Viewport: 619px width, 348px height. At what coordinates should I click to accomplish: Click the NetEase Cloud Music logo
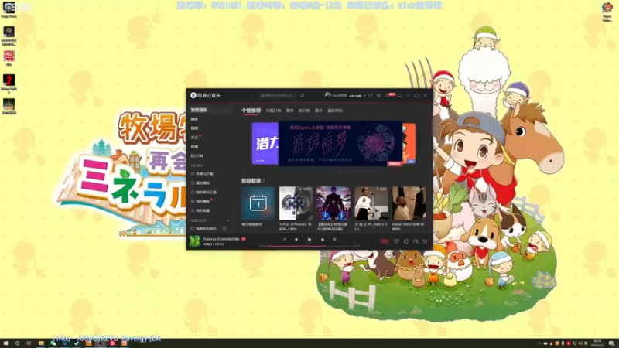tap(205, 95)
